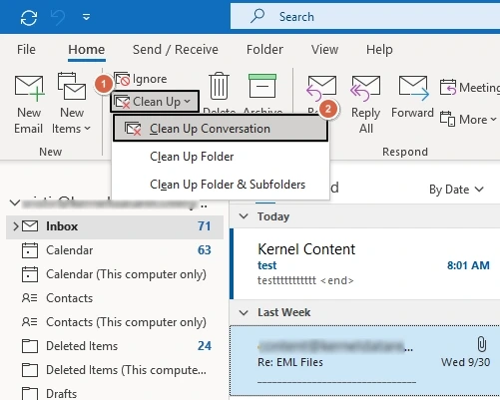500x400 pixels.
Task: Open the Re: EML Files email
Action: (x=365, y=361)
